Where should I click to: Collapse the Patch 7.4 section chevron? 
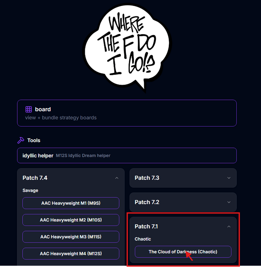117,178
